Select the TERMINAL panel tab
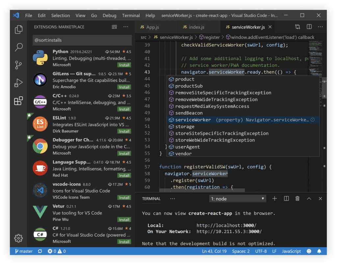The height and width of the screenshot is (265, 337). [x=151, y=199]
